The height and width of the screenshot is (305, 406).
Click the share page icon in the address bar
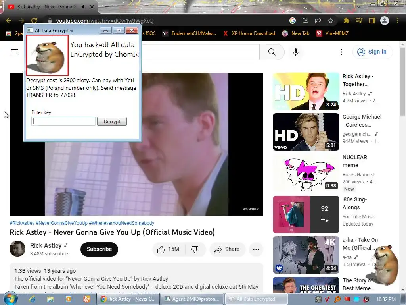[318, 21]
